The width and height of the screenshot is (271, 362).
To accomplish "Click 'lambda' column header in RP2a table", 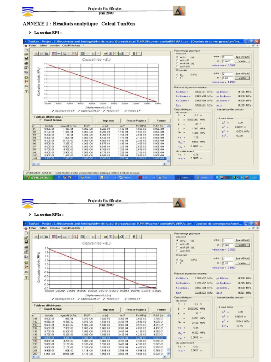I will [49, 315].
